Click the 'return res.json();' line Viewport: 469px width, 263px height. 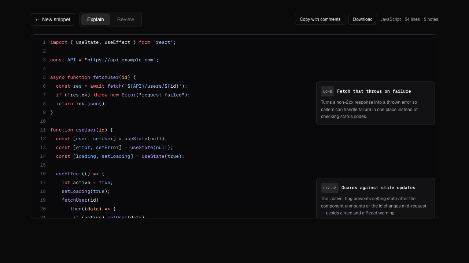[x=82, y=104]
